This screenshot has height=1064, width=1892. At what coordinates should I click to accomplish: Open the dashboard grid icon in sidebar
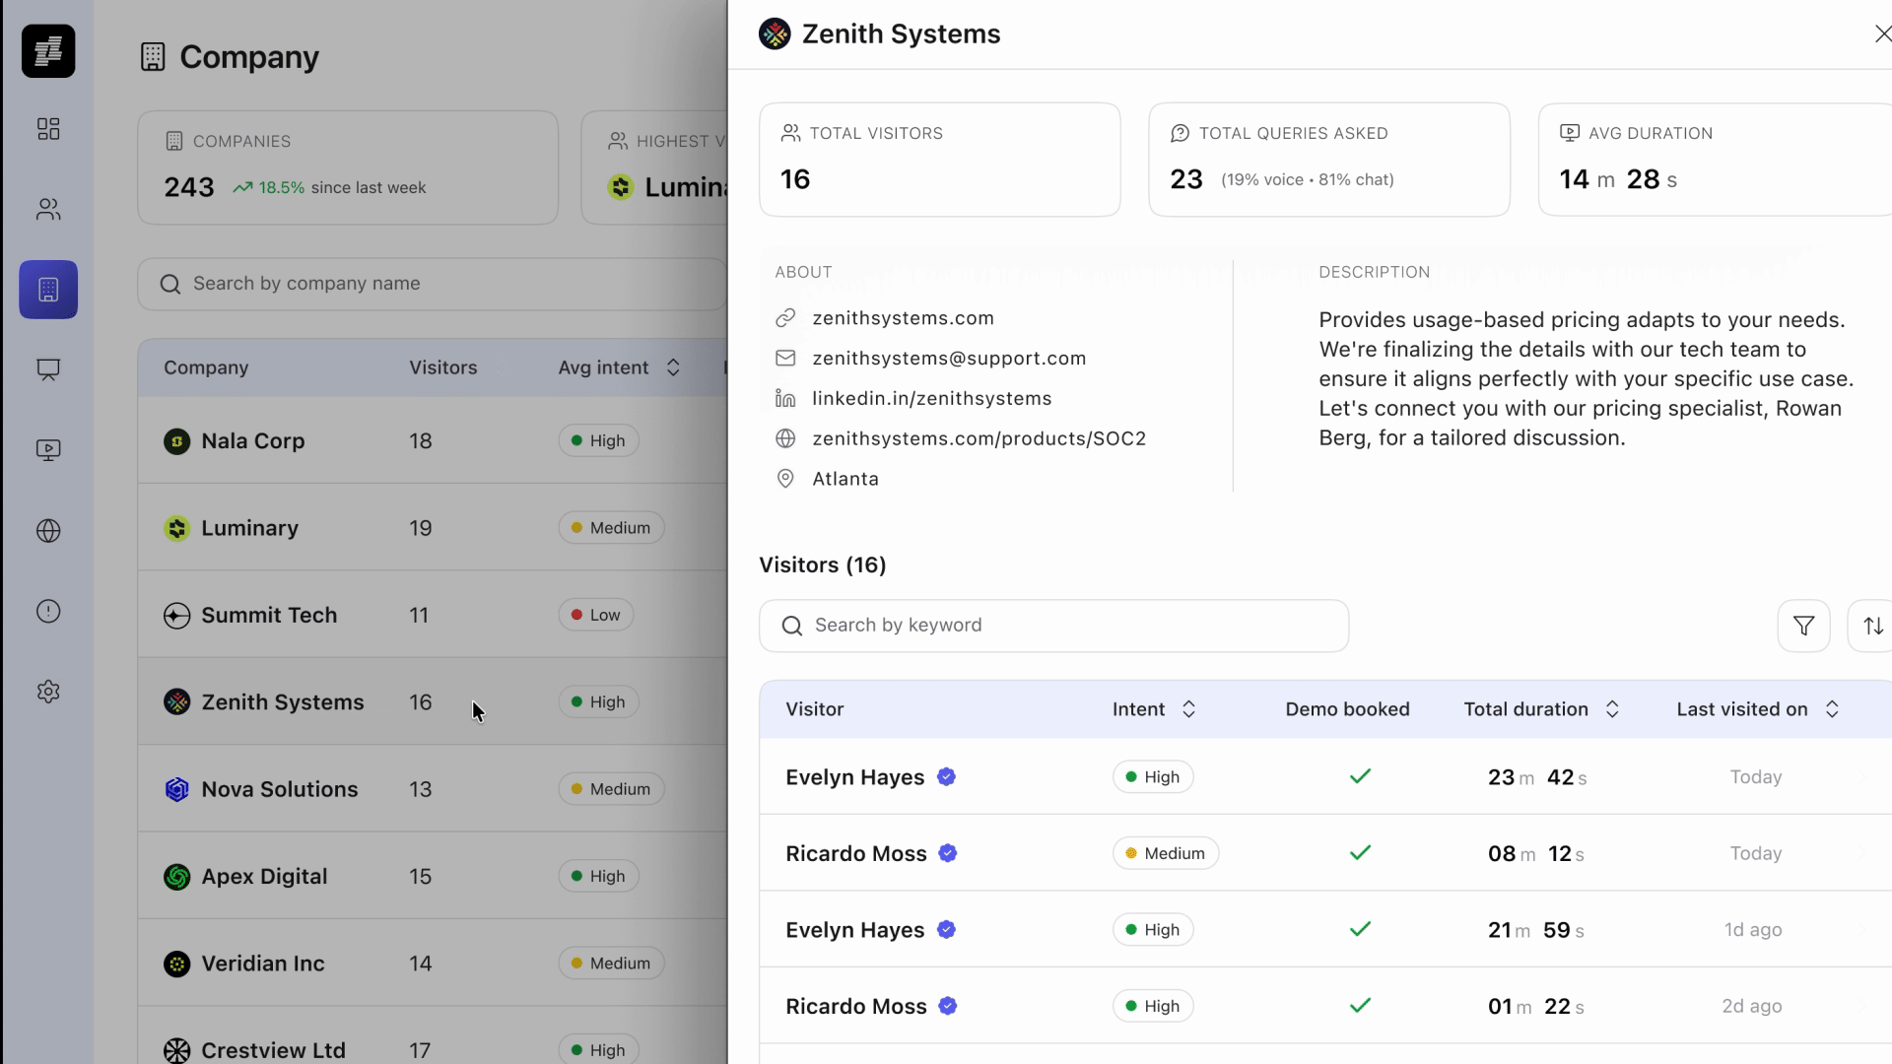(48, 129)
